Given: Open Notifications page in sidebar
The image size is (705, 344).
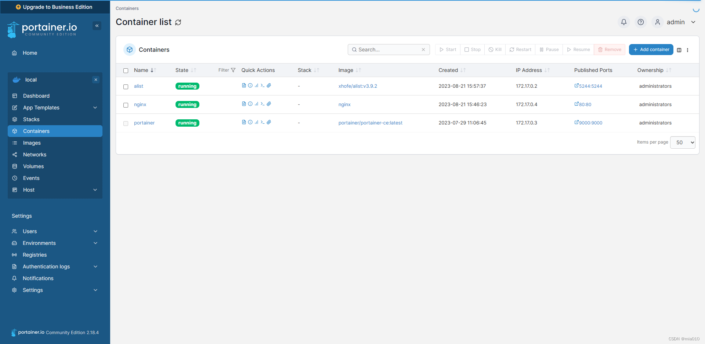Looking at the screenshot, I should click(55, 278).
